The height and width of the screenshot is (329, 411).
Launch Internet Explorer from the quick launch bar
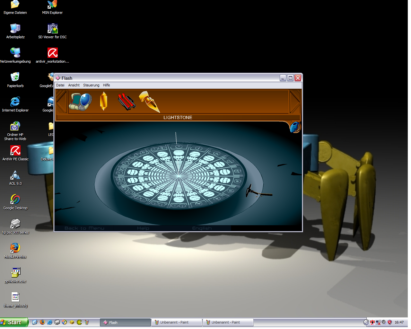tap(50, 322)
